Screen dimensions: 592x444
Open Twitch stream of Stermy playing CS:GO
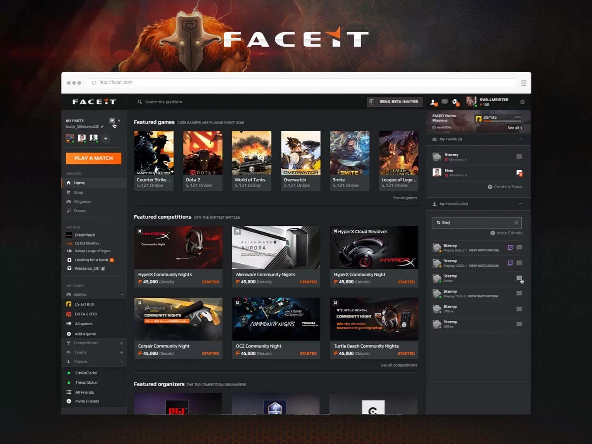510,263
